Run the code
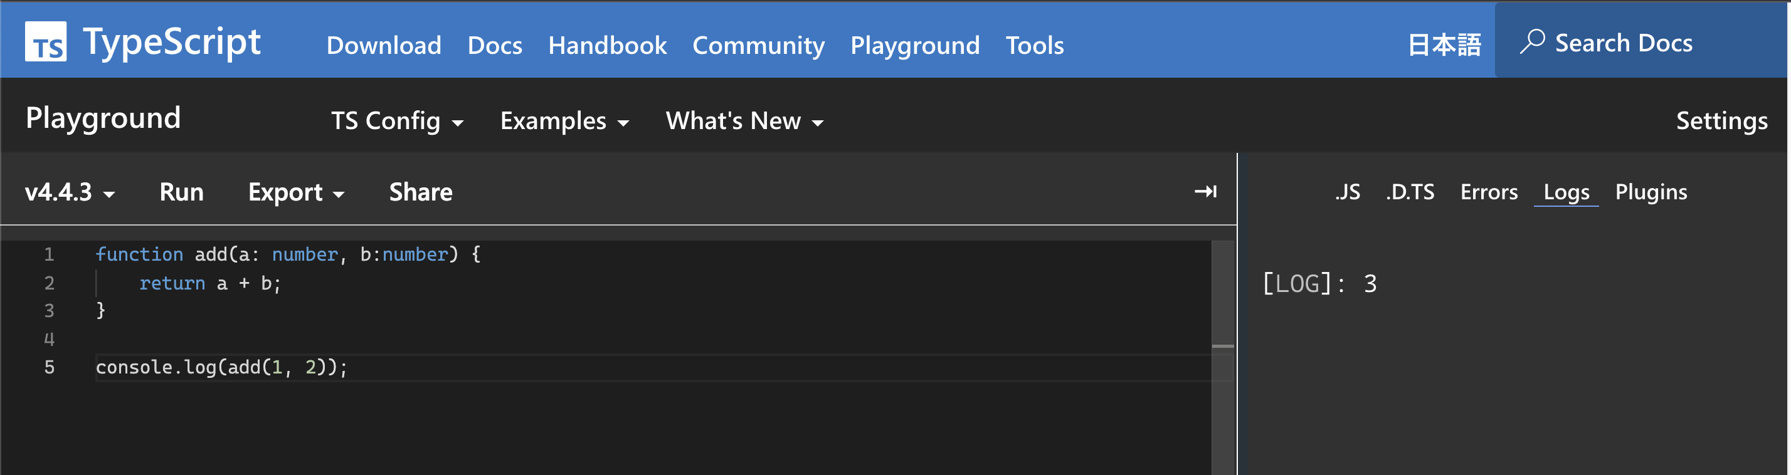 click(181, 192)
